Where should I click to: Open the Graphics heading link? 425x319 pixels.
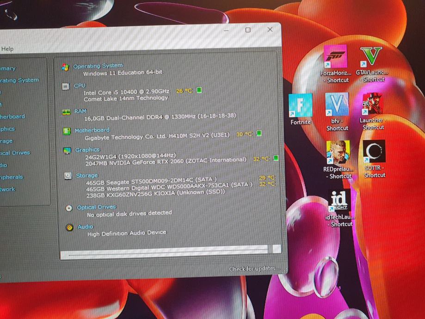87,150
